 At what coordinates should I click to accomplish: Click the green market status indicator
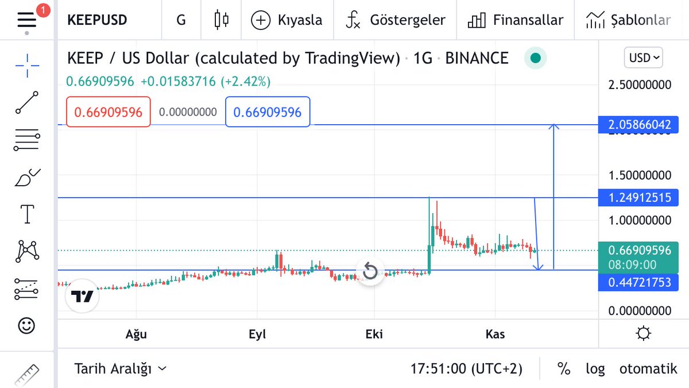(x=535, y=58)
